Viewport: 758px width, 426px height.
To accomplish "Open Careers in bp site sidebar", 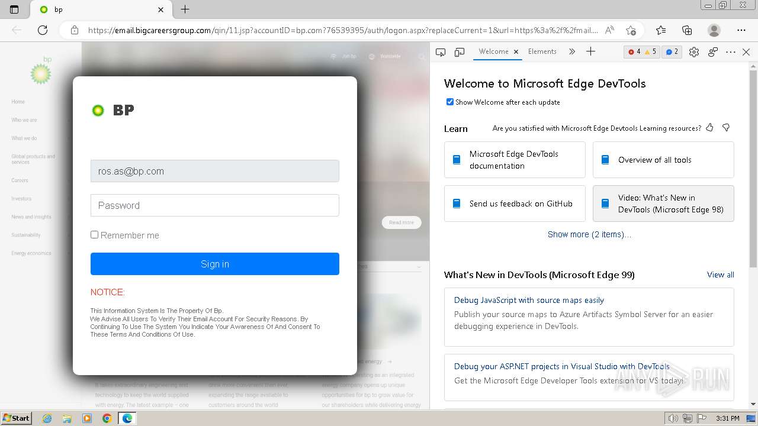I will point(20,180).
